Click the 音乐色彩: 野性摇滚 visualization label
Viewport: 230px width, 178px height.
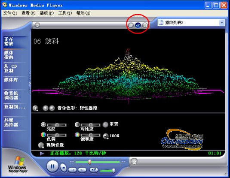point(77,108)
